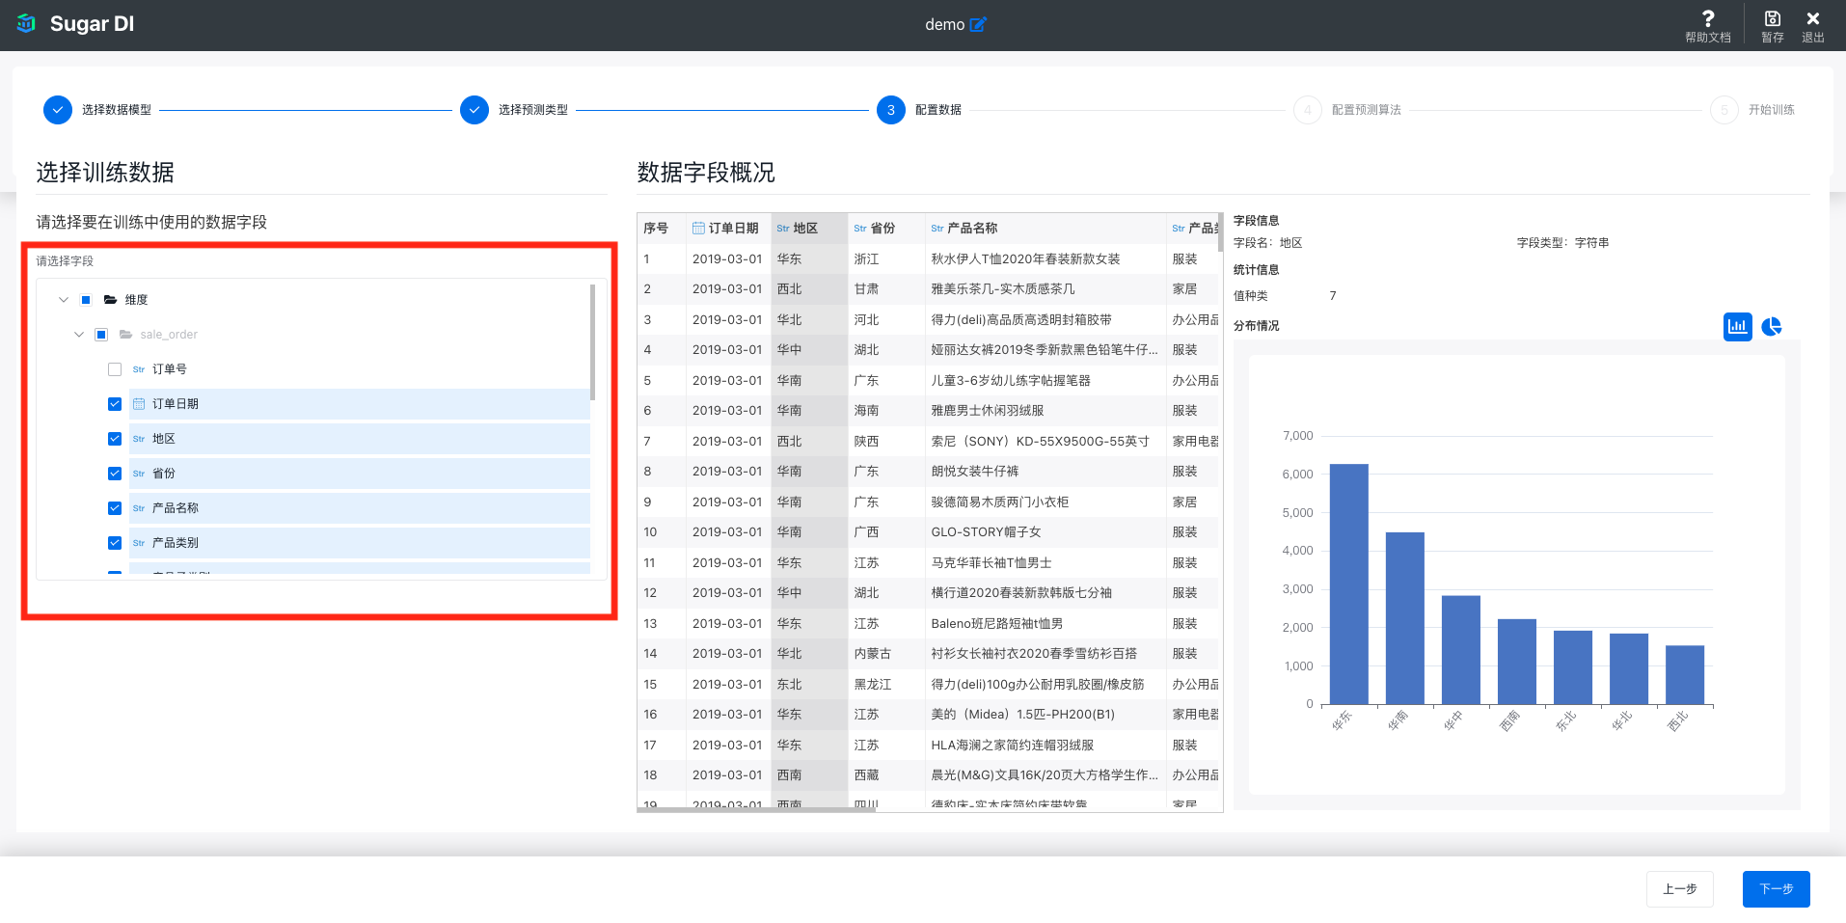
Task: Click cell GLO-STORY帽子女
Action: [986, 532]
